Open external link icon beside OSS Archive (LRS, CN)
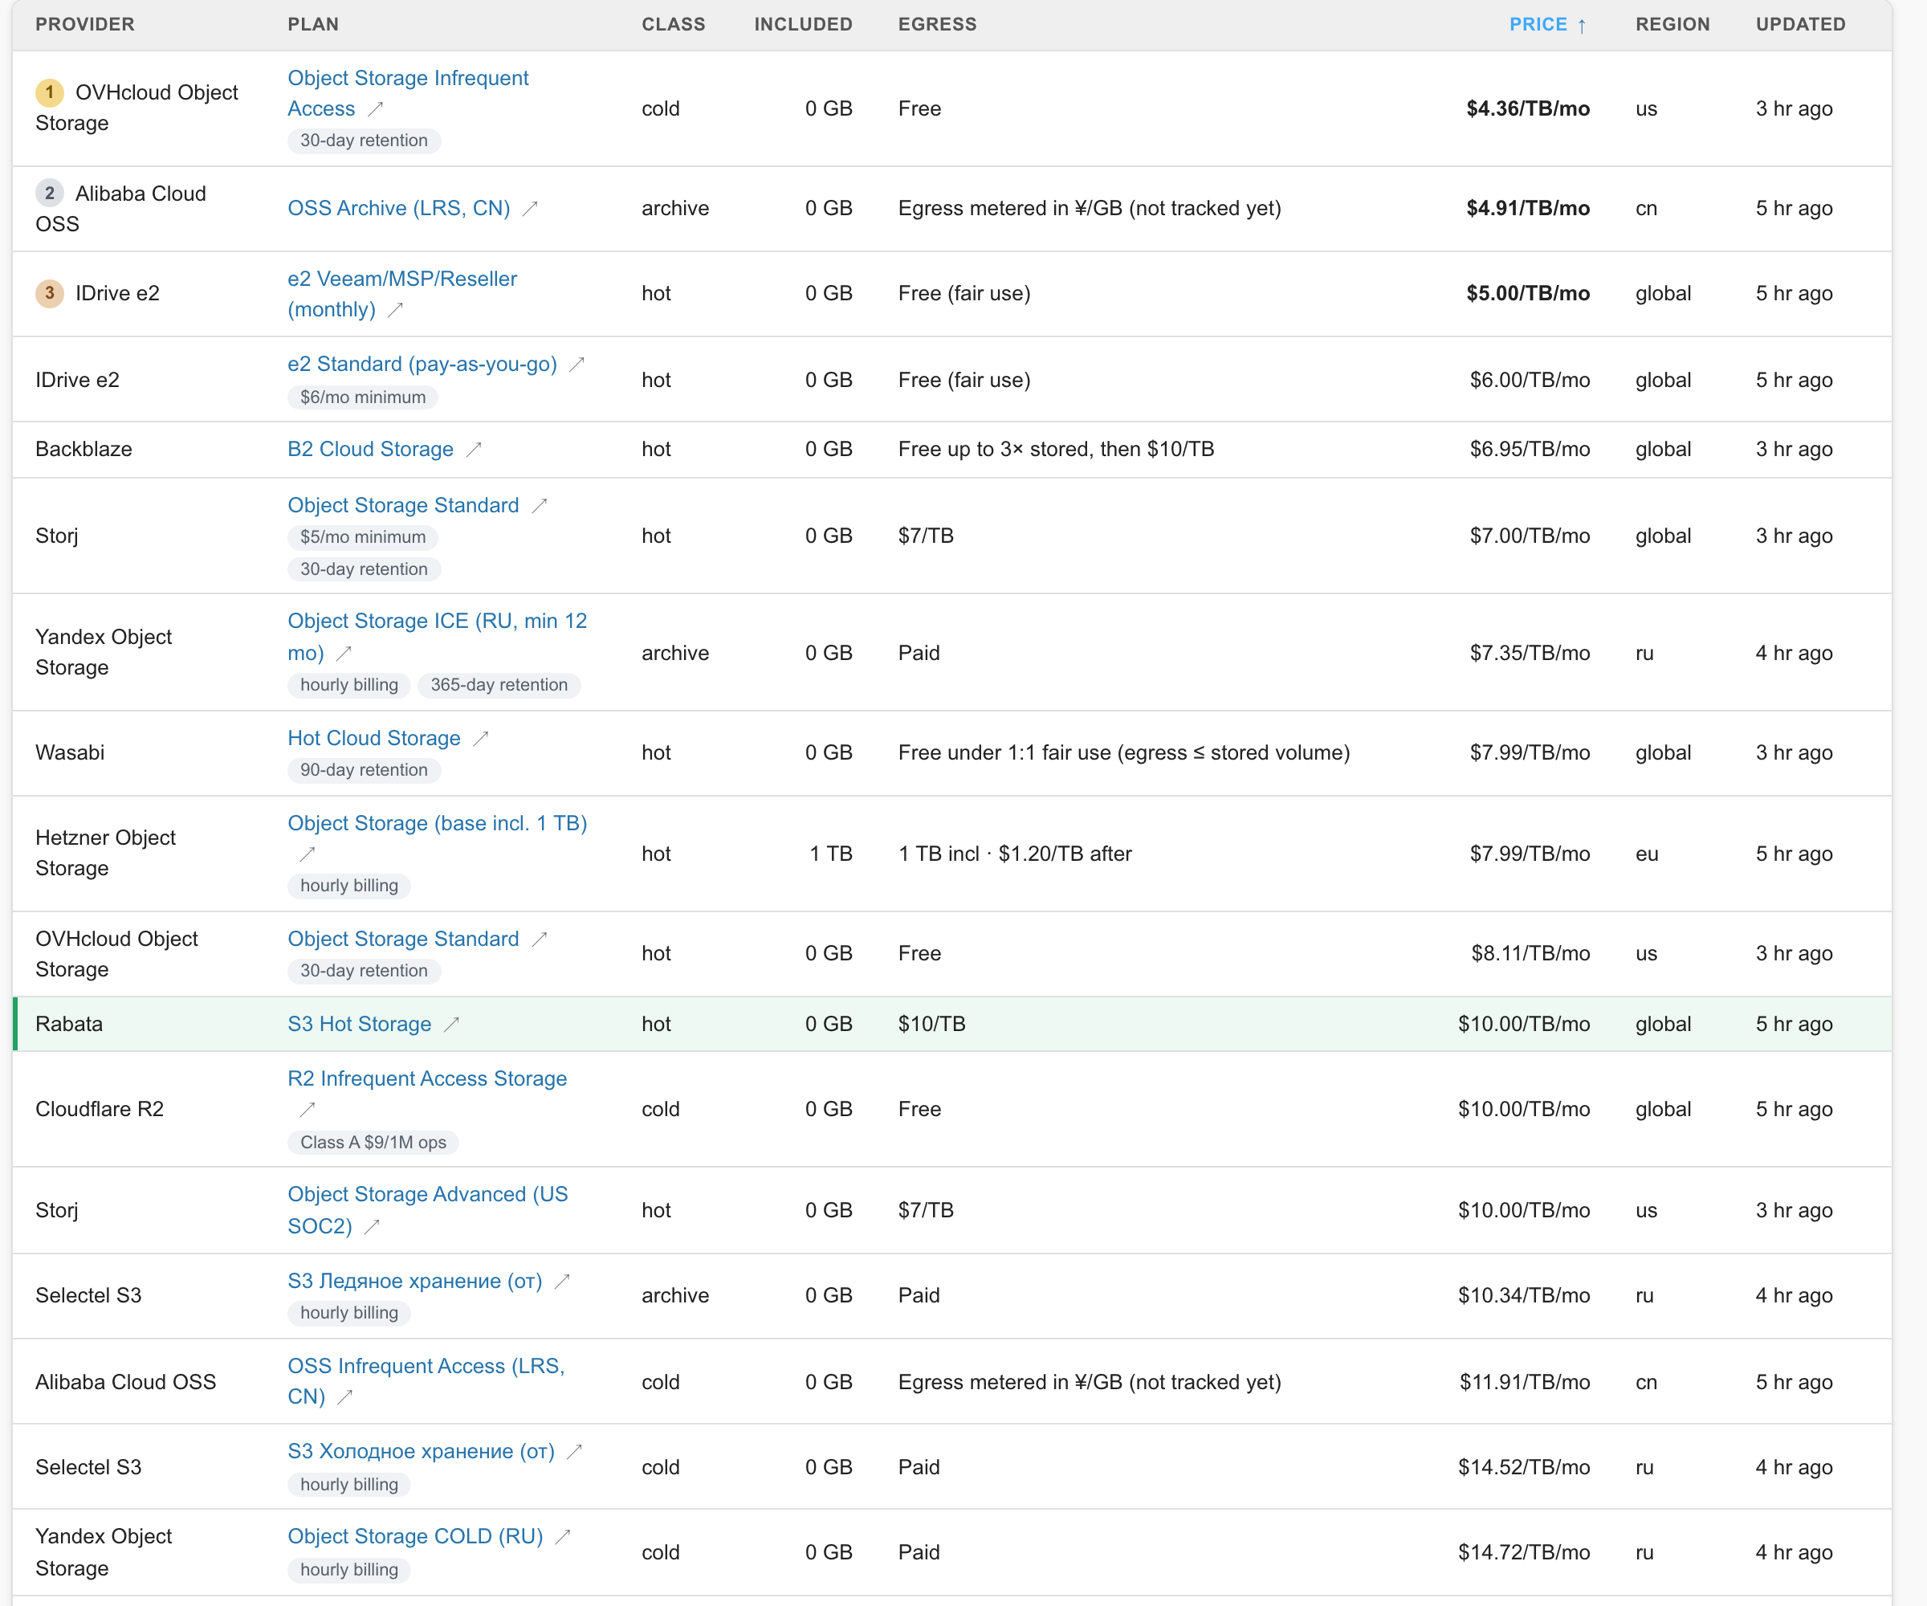The width and height of the screenshot is (1927, 1606). 531,210
